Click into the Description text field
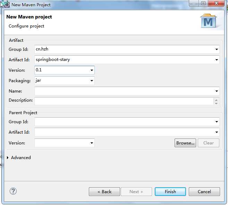 (x=124, y=101)
